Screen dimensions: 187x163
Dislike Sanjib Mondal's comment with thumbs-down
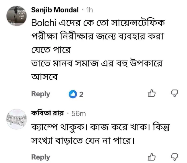[x=174, y=93]
